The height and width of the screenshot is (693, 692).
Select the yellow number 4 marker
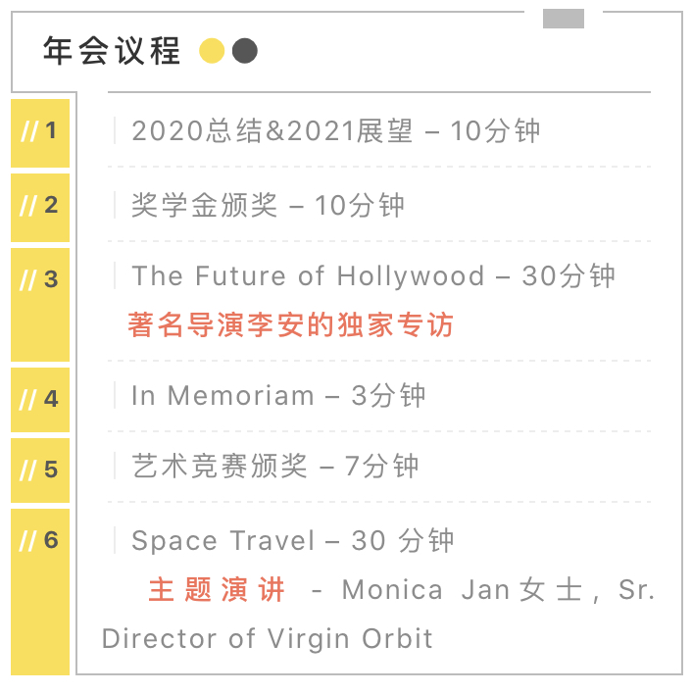pos(40,399)
